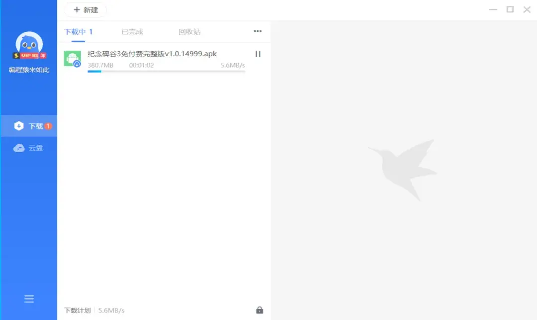Click the VIP10 年 membership badge

tap(29, 56)
